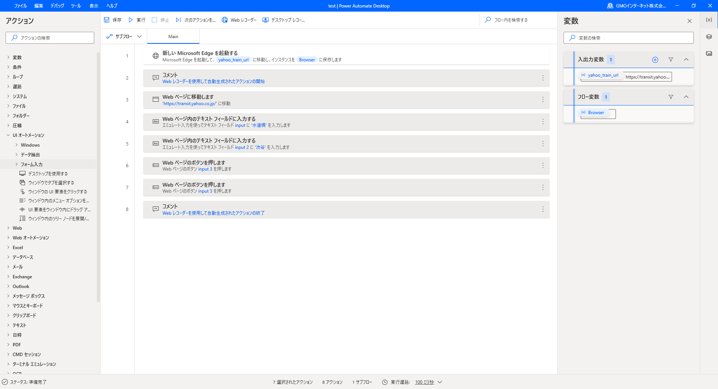Click the GMO organization account icon

click(x=610, y=6)
